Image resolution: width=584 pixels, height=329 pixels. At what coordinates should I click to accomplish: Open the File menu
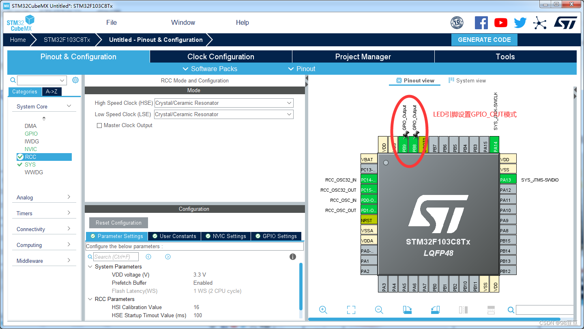(112, 23)
